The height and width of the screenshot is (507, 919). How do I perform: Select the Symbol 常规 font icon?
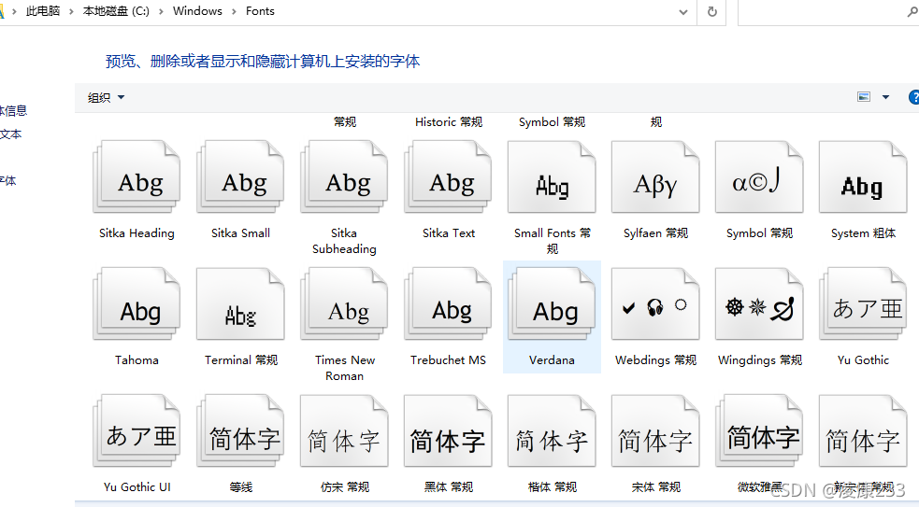759,176
